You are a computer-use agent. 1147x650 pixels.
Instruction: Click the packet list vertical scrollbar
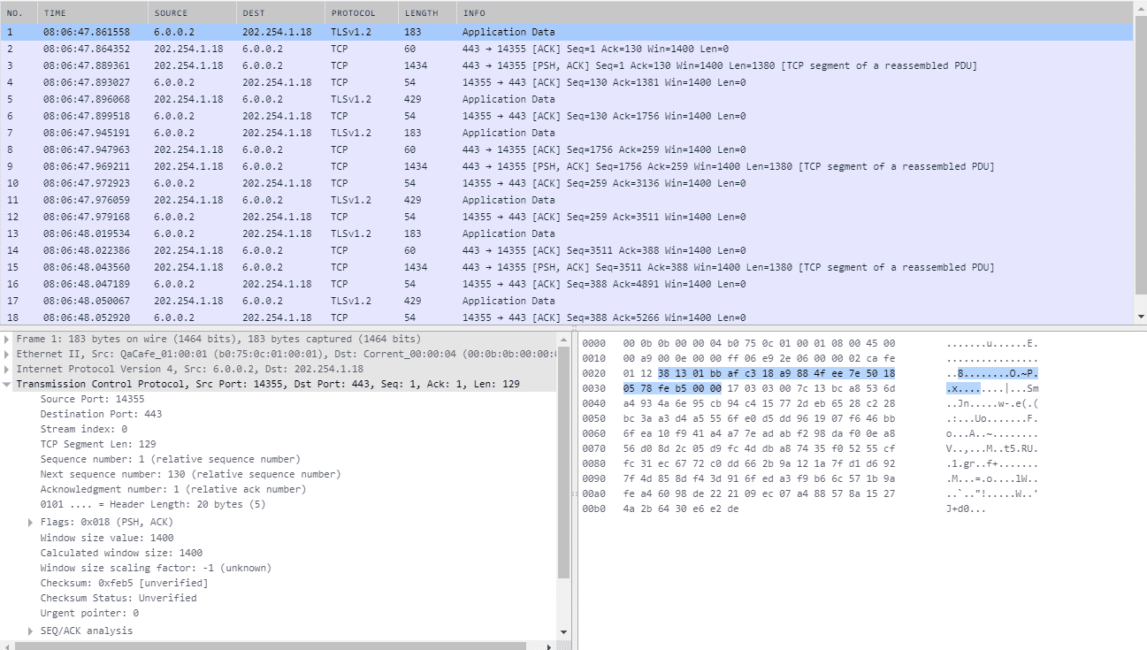1140,159
